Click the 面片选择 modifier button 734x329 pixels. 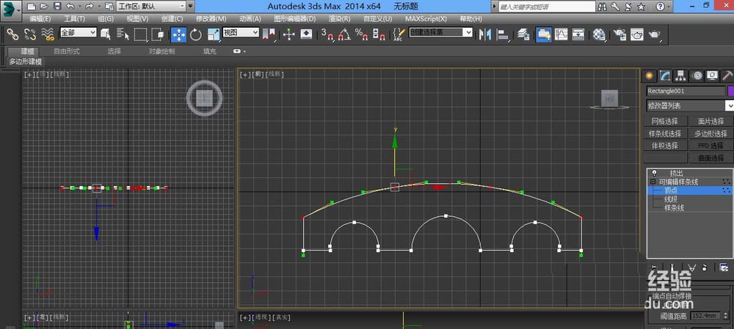tap(711, 121)
